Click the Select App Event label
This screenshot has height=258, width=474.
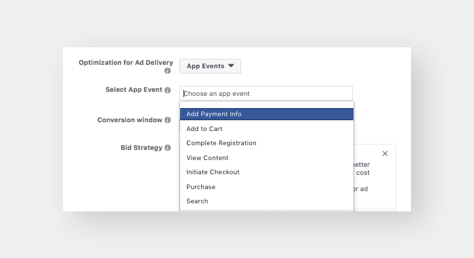[x=134, y=90]
